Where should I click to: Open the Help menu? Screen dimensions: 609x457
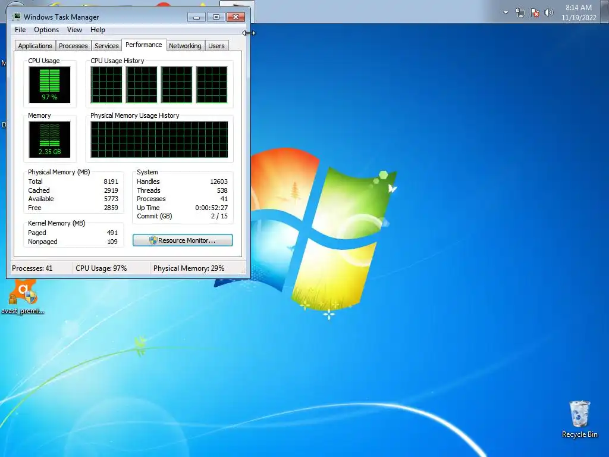point(98,30)
